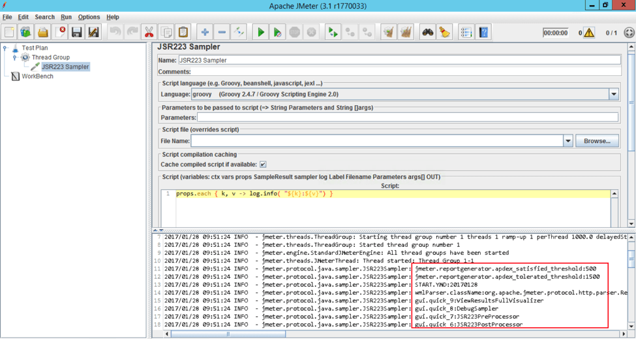The height and width of the screenshot is (339, 636).
Task: Click Start No Pauses icon
Action: tap(277, 32)
